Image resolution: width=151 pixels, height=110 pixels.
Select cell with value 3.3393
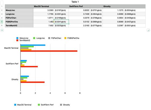point(44,10)
